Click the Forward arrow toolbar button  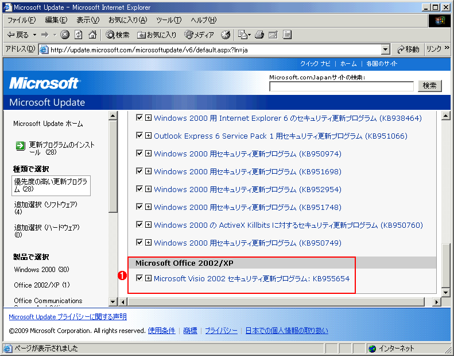pos(45,35)
